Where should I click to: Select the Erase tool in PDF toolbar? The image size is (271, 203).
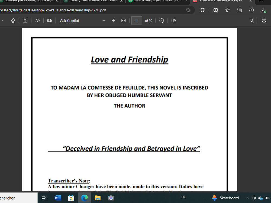click(13, 21)
